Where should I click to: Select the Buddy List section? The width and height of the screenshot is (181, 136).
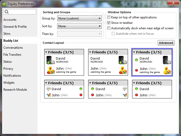point(20,41)
